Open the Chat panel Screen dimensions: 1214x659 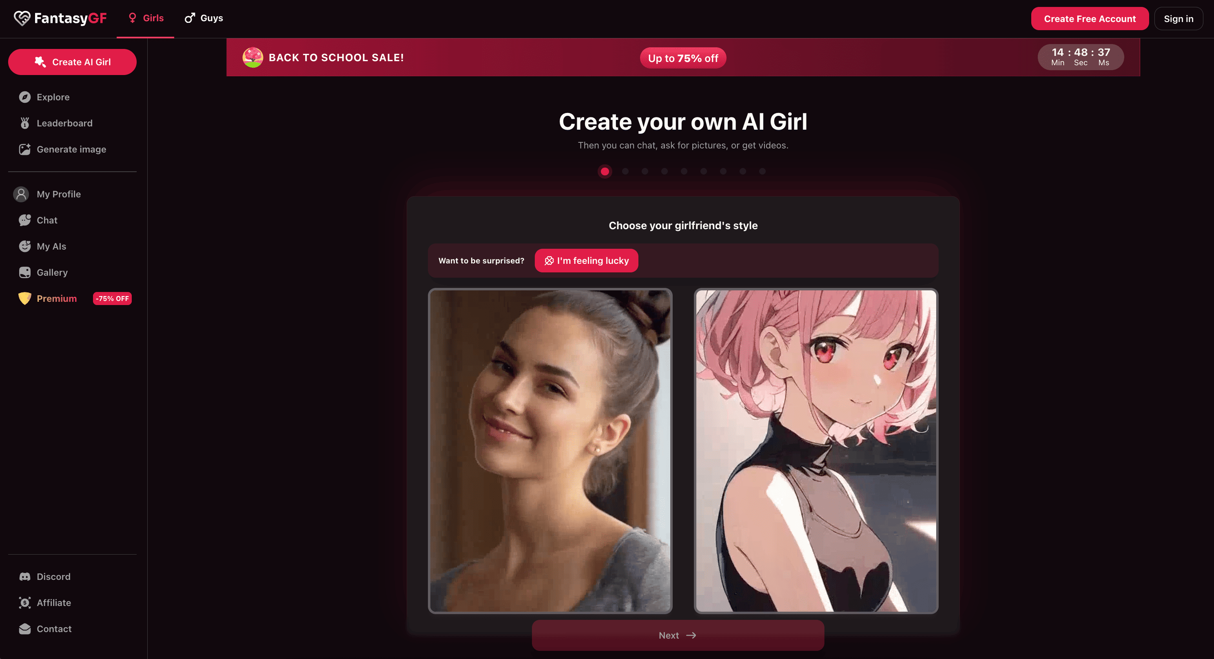pyautogui.click(x=47, y=220)
